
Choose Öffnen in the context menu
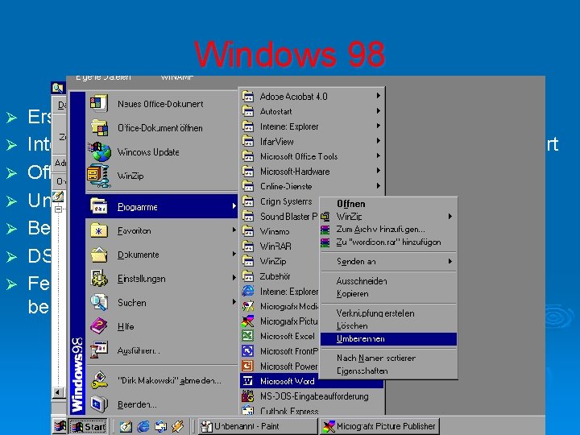[388, 204]
